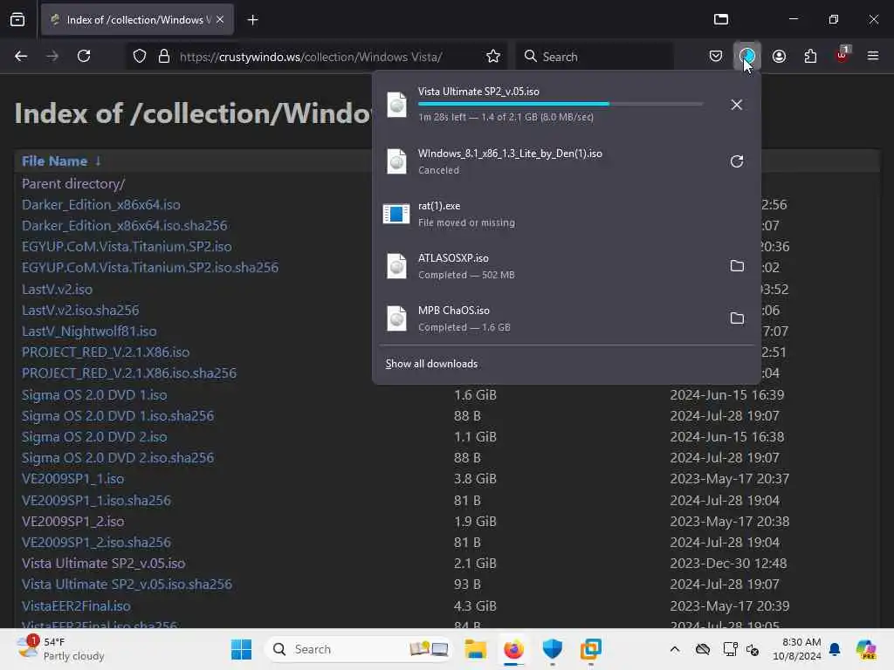Click the rat(1).exe download entry

[566, 215]
